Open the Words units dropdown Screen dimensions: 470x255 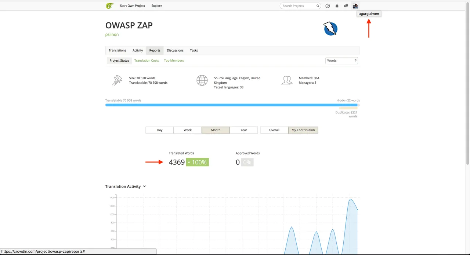tap(341, 61)
